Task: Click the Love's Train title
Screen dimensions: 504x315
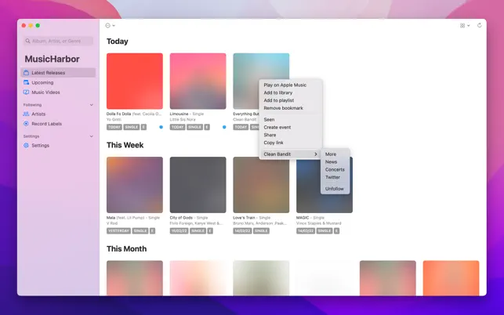Action: (x=244, y=218)
